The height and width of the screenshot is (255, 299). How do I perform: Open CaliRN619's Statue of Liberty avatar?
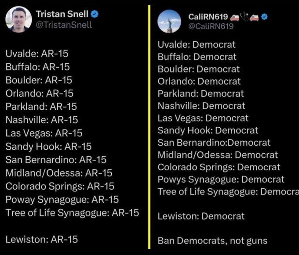click(169, 22)
